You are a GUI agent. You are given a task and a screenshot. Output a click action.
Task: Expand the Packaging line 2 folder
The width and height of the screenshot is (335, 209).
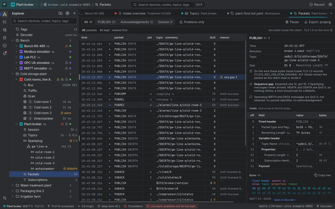tap(13, 191)
